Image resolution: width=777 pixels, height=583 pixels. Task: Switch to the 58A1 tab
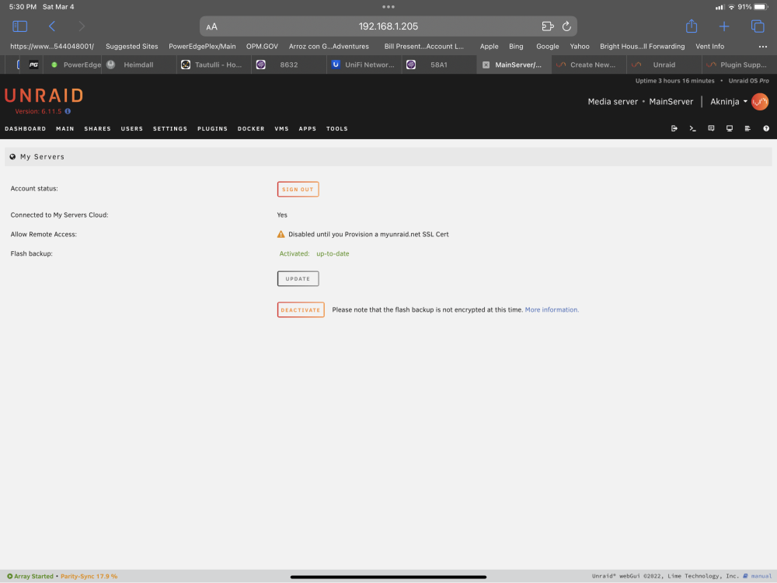pyautogui.click(x=439, y=65)
